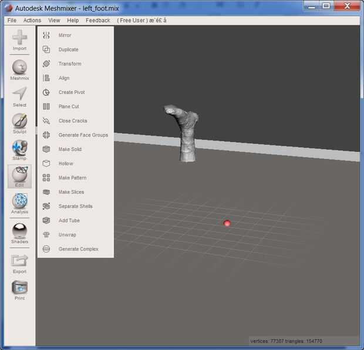Screen dimensions: 364x350
Task: Click the Create Pivot icon
Action: [46, 92]
